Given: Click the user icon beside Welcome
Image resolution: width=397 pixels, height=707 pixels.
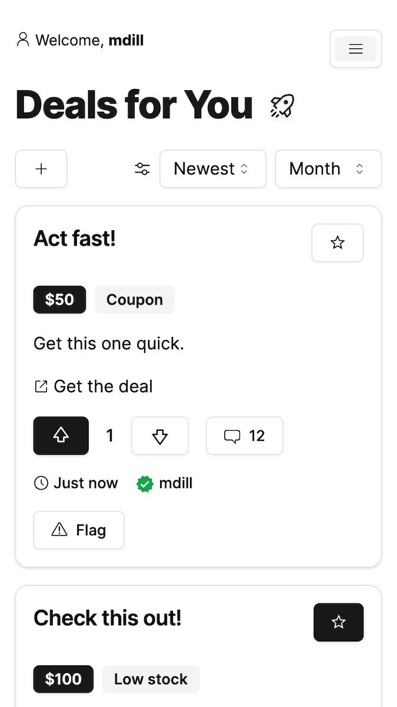Looking at the screenshot, I should pos(23,39).
